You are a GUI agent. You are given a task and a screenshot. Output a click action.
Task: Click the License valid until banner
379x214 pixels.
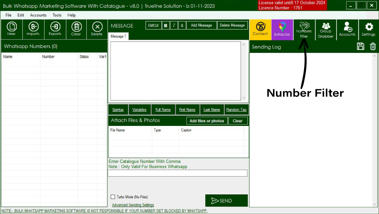click(x=292, y=5)
